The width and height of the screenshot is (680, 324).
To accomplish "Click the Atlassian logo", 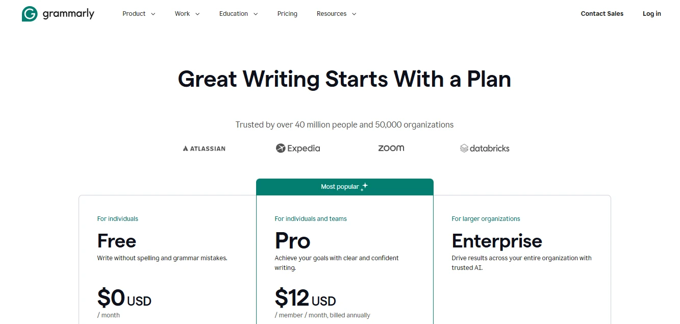I will tap(204, 148).
